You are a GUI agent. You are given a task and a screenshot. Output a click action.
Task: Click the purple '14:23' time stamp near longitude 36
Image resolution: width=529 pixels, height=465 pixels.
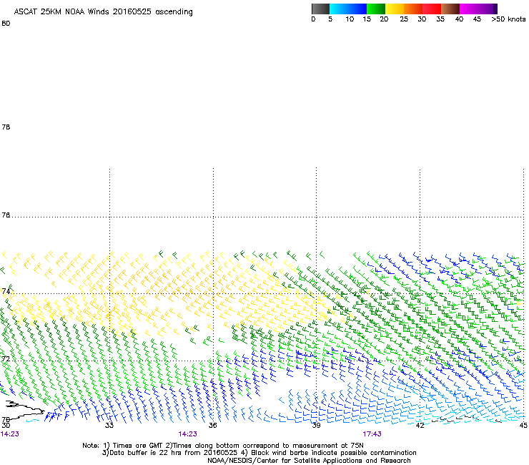[x=187, y=434]
